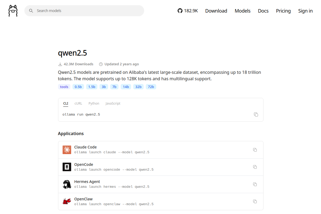
Task: Click 'ollama launch opencode --model qwen2.5' text
Action: tap(114, 170)
